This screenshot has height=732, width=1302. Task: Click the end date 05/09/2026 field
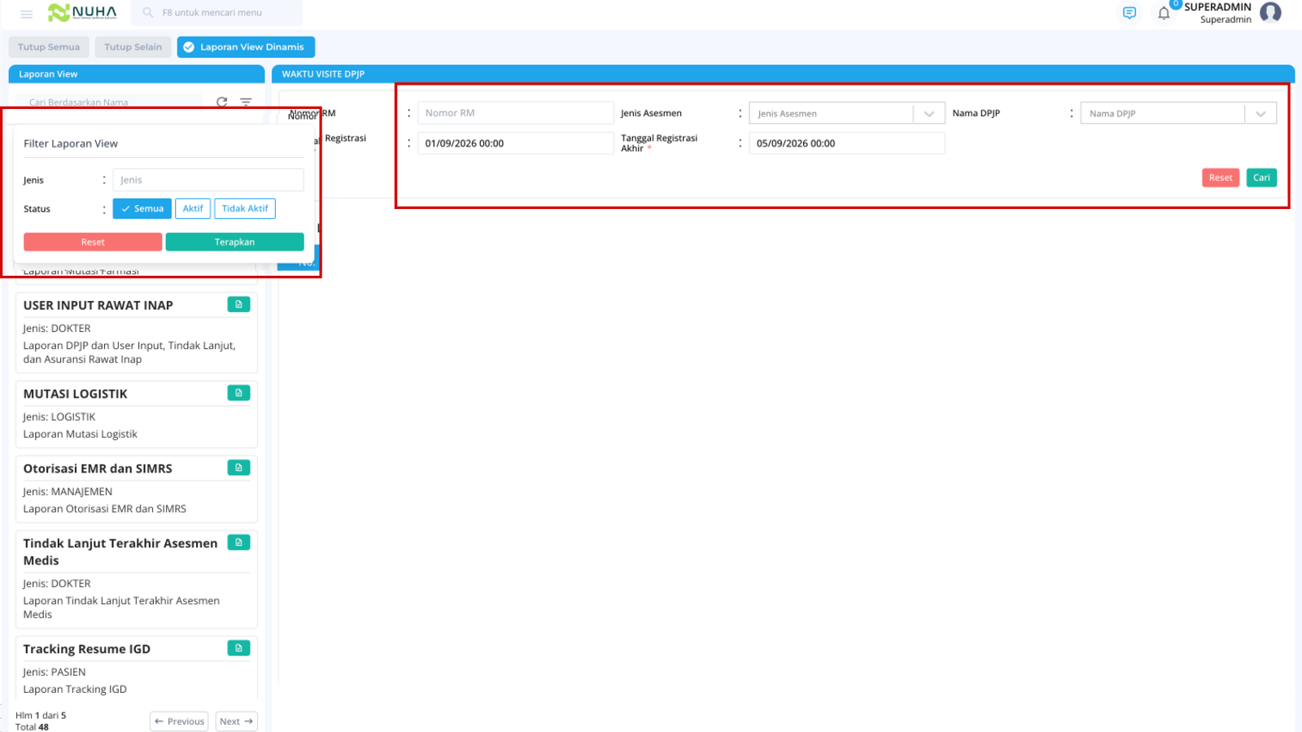pos(847,143)
